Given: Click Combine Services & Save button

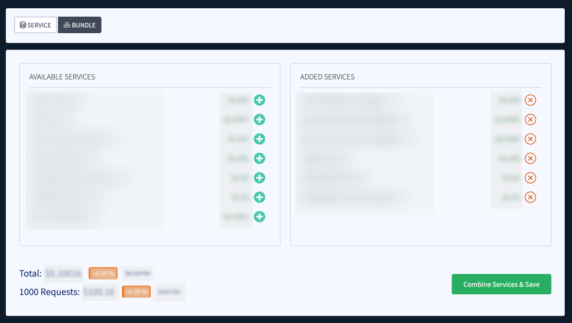Looking at the screenshot, I should 501,284.
